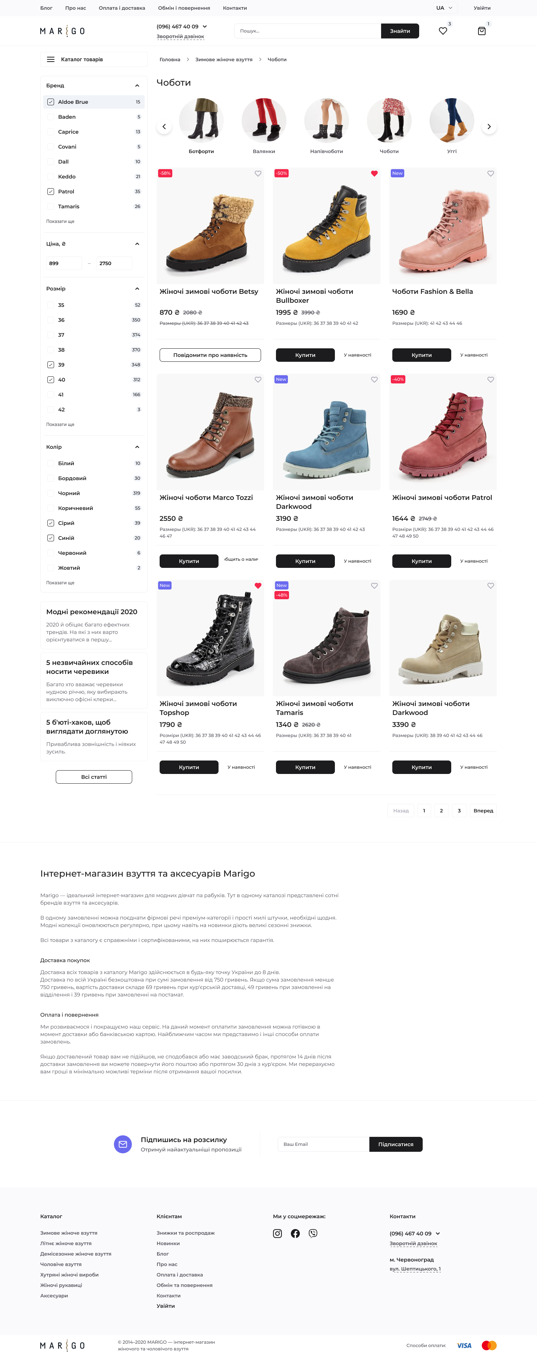The width and height of the screenshot is (537, 1356).
Task: Check the Чорний color filter
Action: click(50, 493)
